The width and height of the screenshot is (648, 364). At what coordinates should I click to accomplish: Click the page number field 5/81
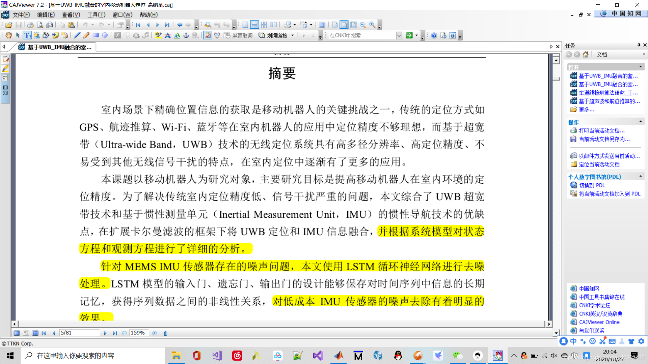[x=79, y=333]
